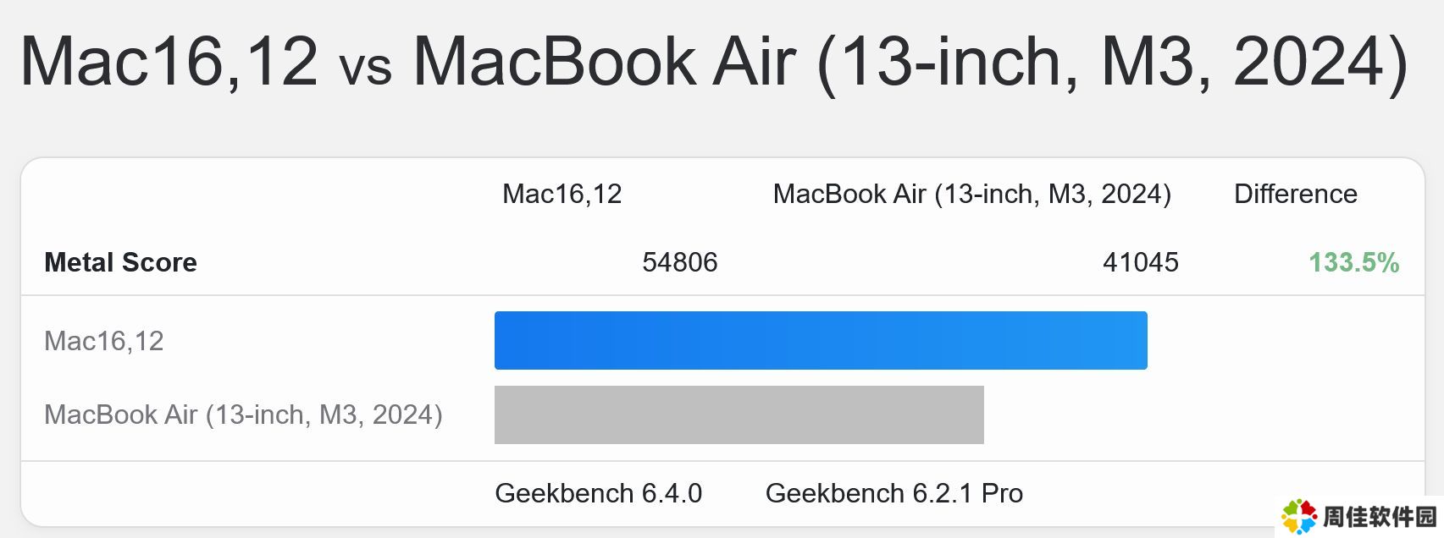1444x538 pixels.
Task: Click the word 'vs' in the title
Action: pos(365,68)
